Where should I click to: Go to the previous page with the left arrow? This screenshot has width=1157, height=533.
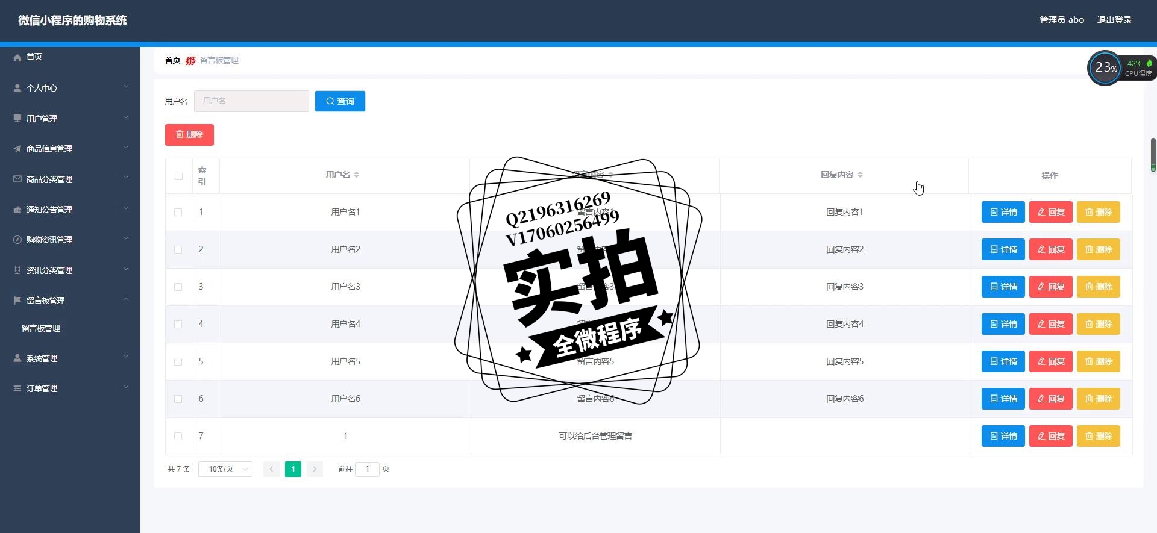coord(271,469)
